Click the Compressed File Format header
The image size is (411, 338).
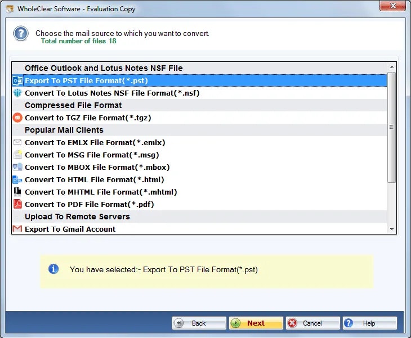click(199, 105)
